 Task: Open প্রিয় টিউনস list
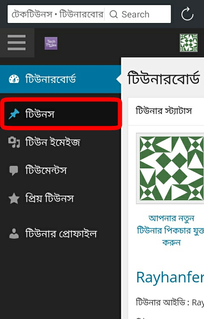tap(60, 198)
